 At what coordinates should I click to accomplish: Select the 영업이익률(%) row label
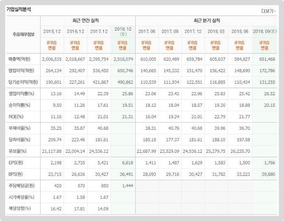(x=21, y=93)
